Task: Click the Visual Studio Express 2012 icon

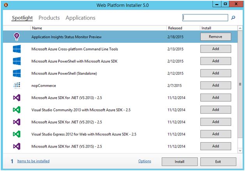Action: tap(16, 134)
